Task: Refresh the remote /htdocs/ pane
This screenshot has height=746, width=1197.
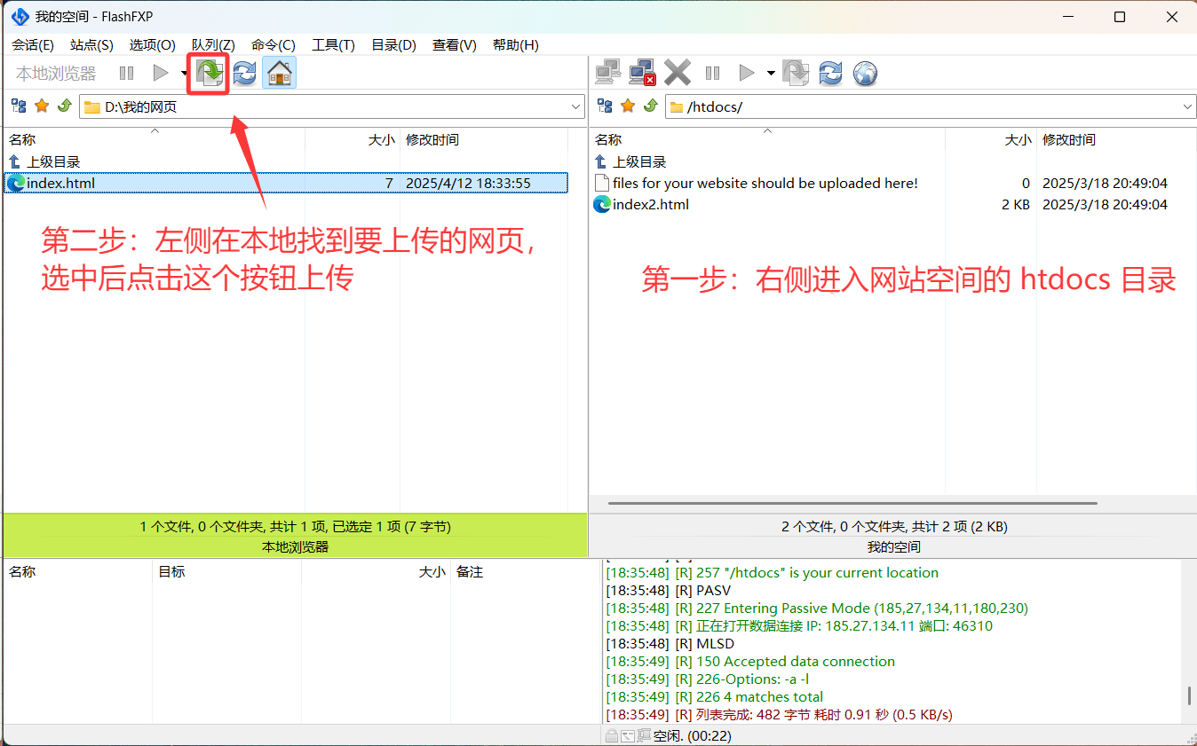Action: pyautogui.click(x=830, y=73)
